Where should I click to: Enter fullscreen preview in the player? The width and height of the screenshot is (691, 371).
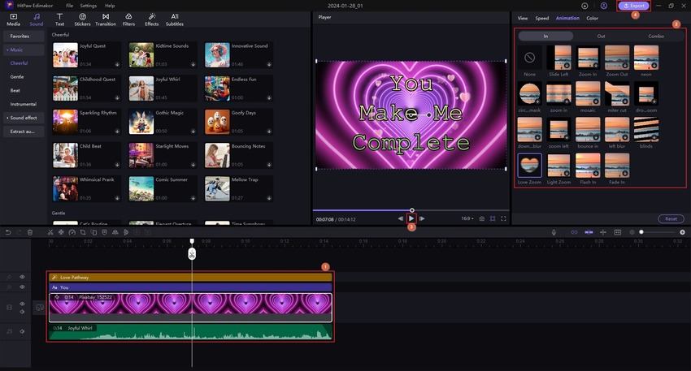[x=503, y=218]
